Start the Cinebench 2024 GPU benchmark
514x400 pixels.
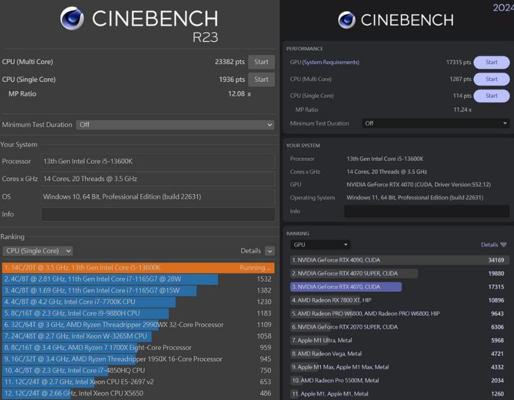click(x=491, y=62)
